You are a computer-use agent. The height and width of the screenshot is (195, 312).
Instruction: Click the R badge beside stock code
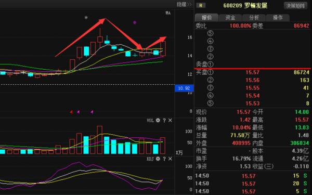(201, 6)
